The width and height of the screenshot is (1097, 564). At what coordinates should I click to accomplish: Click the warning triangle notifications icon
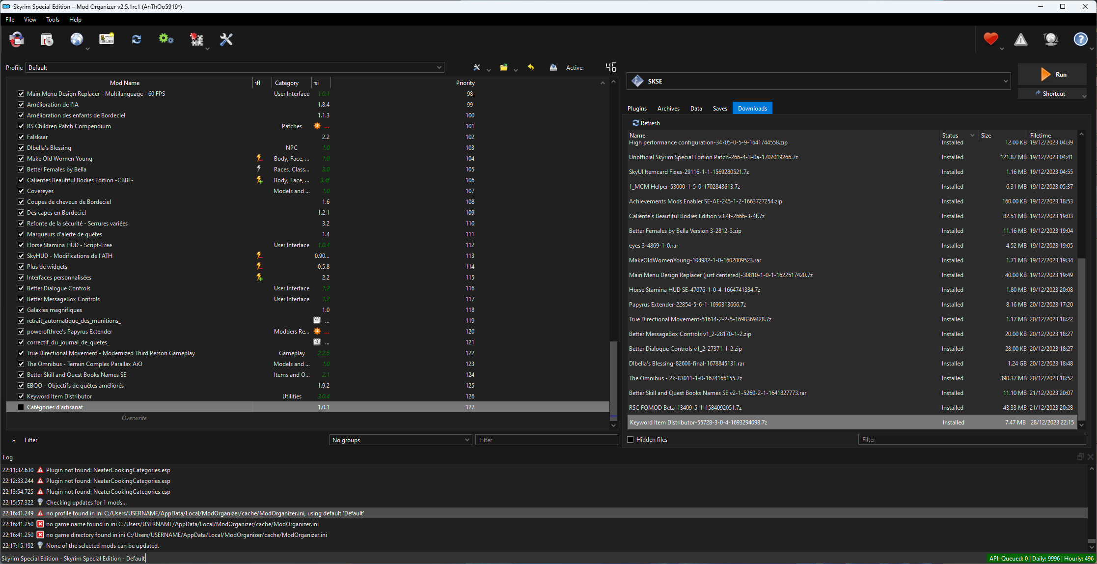click(x=1020, y=40)
